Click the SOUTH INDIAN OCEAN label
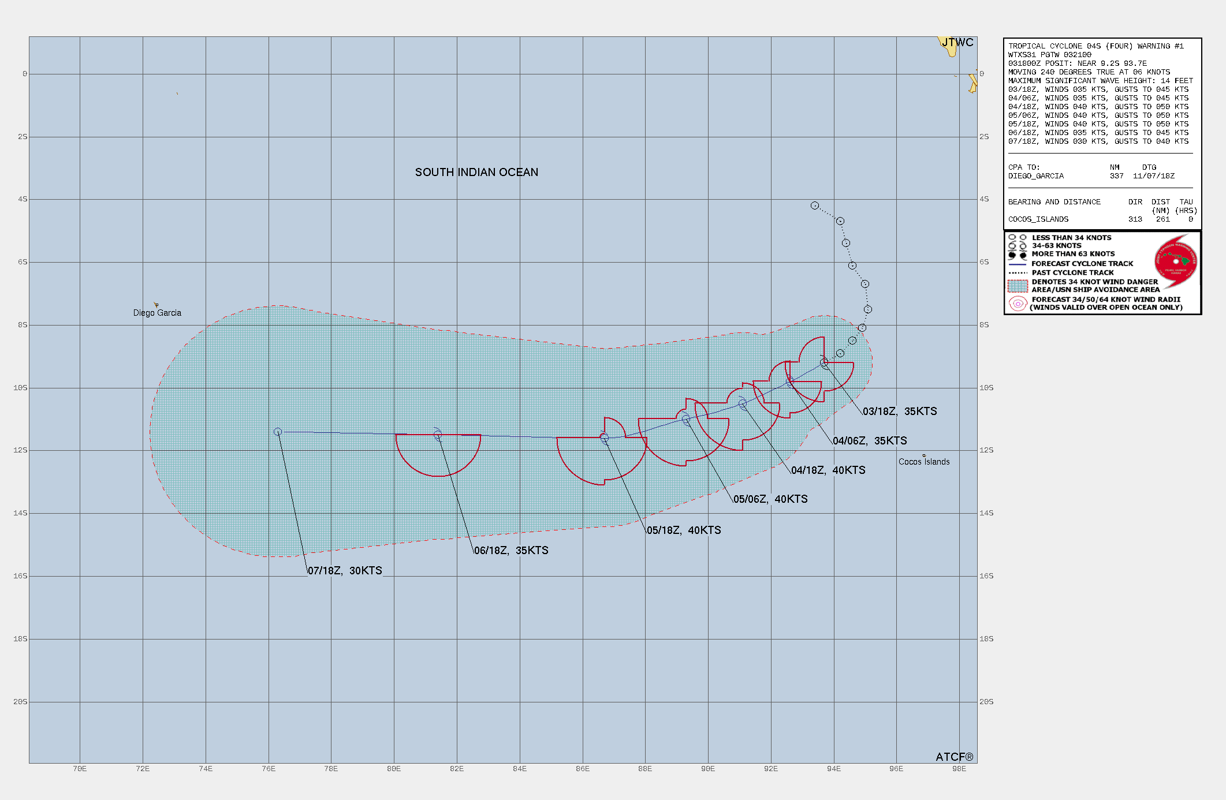This screenshot has width=1226, height=800. (x=476, y=172)
